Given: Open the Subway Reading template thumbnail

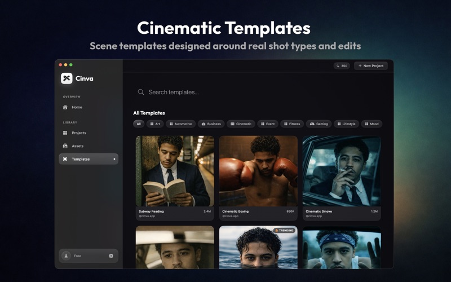Looking at the screenshot, I should pos(175,171).
